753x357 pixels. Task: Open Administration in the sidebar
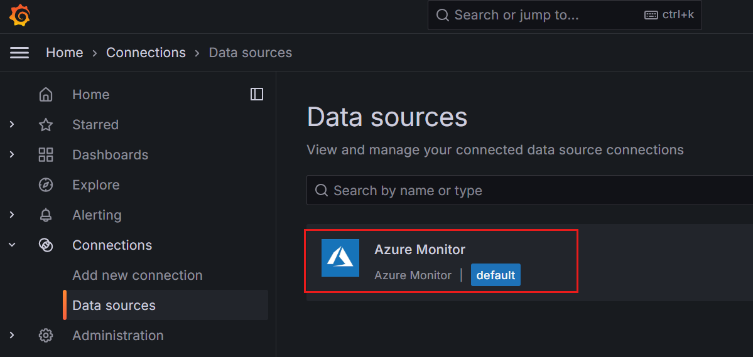click(x=118, y=336)
